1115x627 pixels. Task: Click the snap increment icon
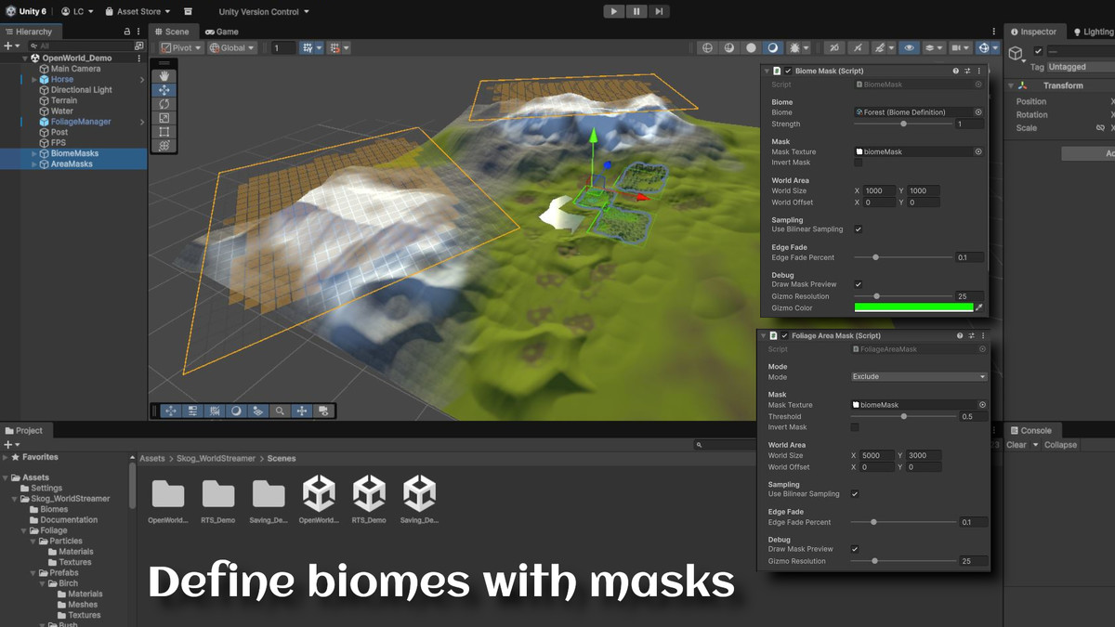tap(334, 47)
